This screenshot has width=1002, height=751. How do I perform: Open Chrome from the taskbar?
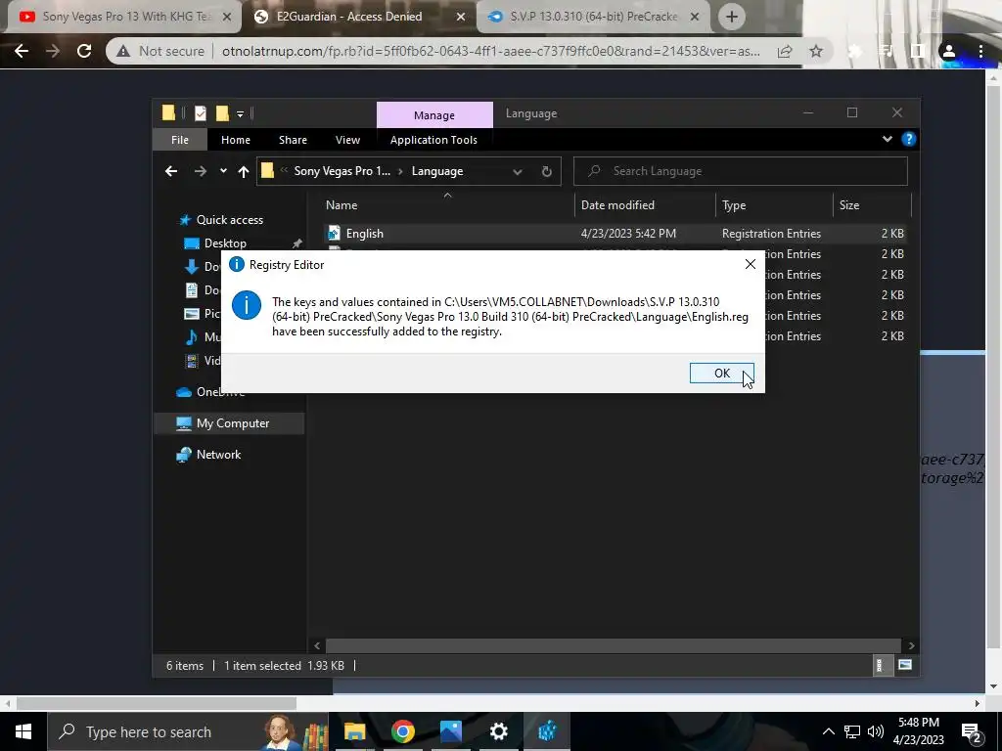[x=402, y=731]
